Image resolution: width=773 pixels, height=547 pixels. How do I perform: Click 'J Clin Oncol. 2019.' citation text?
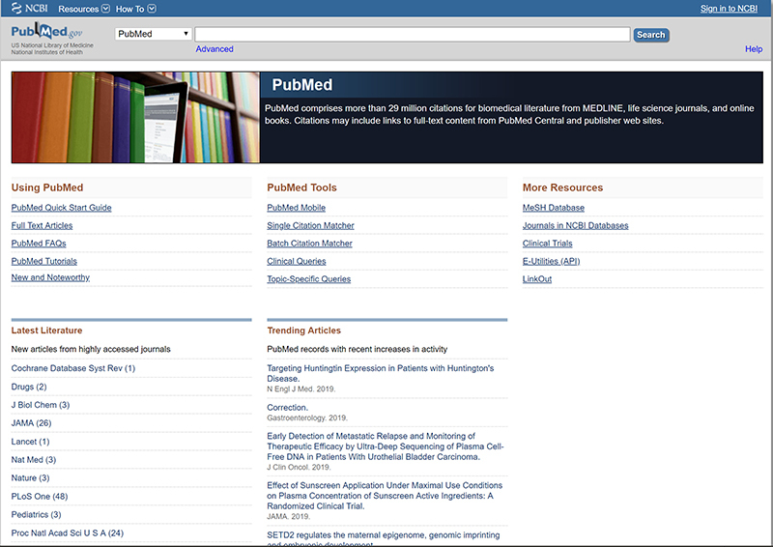299,467
